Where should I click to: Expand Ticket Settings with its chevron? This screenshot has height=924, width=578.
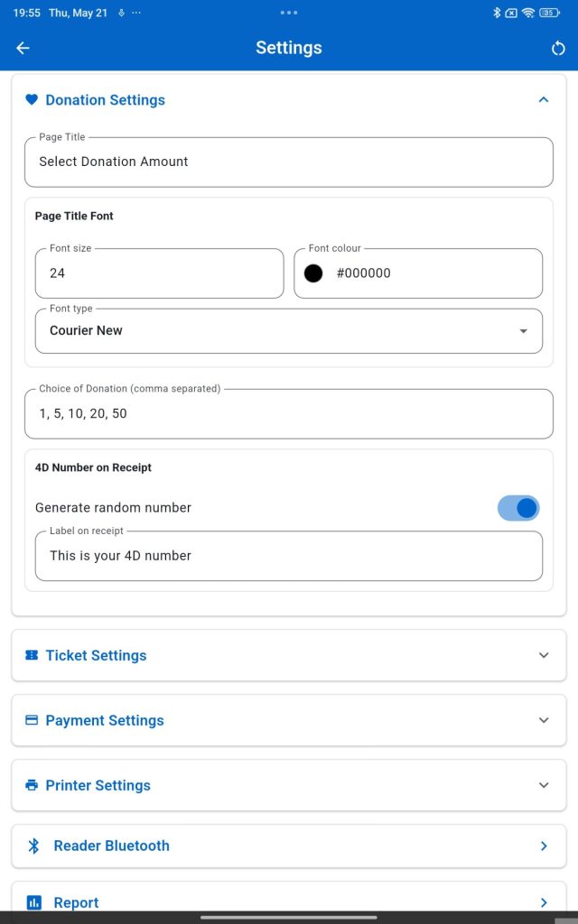click(544, 655)
